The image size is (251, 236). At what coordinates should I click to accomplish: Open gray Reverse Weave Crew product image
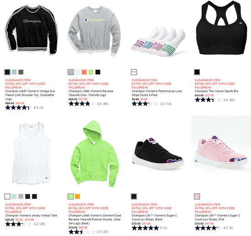click(94, 31)
